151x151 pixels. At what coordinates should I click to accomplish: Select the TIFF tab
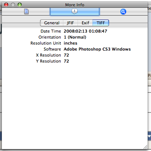(101, 23)
